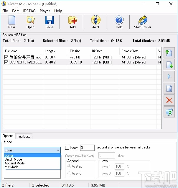Remove file with the red X icon
This screenshot has width=178, height=188.
(x=169, y=100)
